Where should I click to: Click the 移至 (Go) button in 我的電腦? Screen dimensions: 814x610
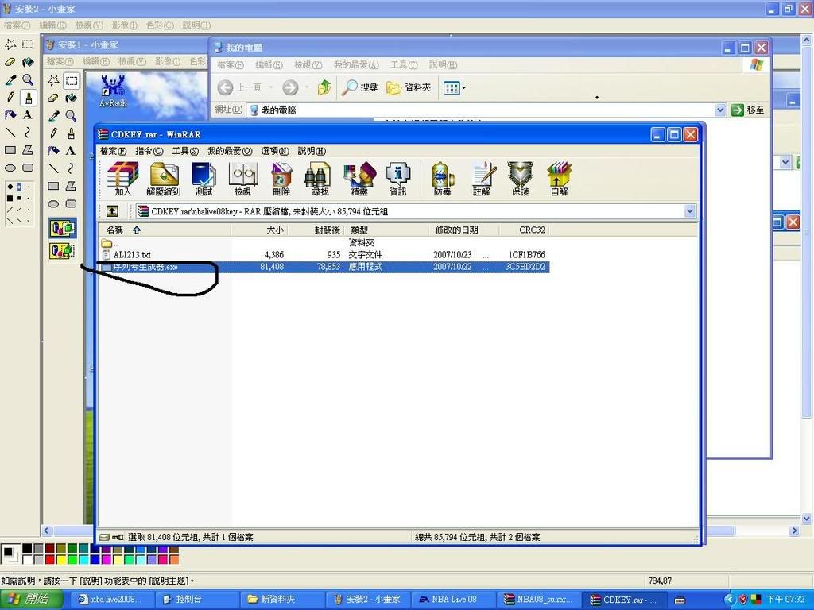pos(748,110)
